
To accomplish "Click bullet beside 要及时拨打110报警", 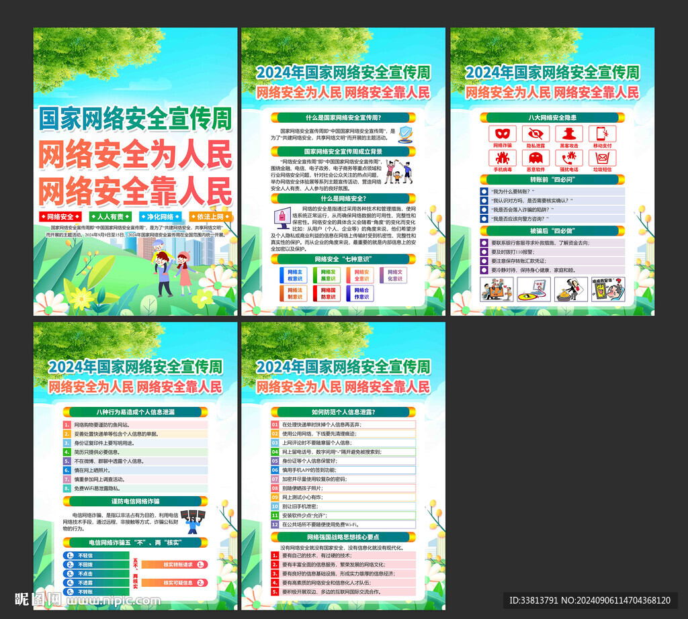I will (484, 252).
